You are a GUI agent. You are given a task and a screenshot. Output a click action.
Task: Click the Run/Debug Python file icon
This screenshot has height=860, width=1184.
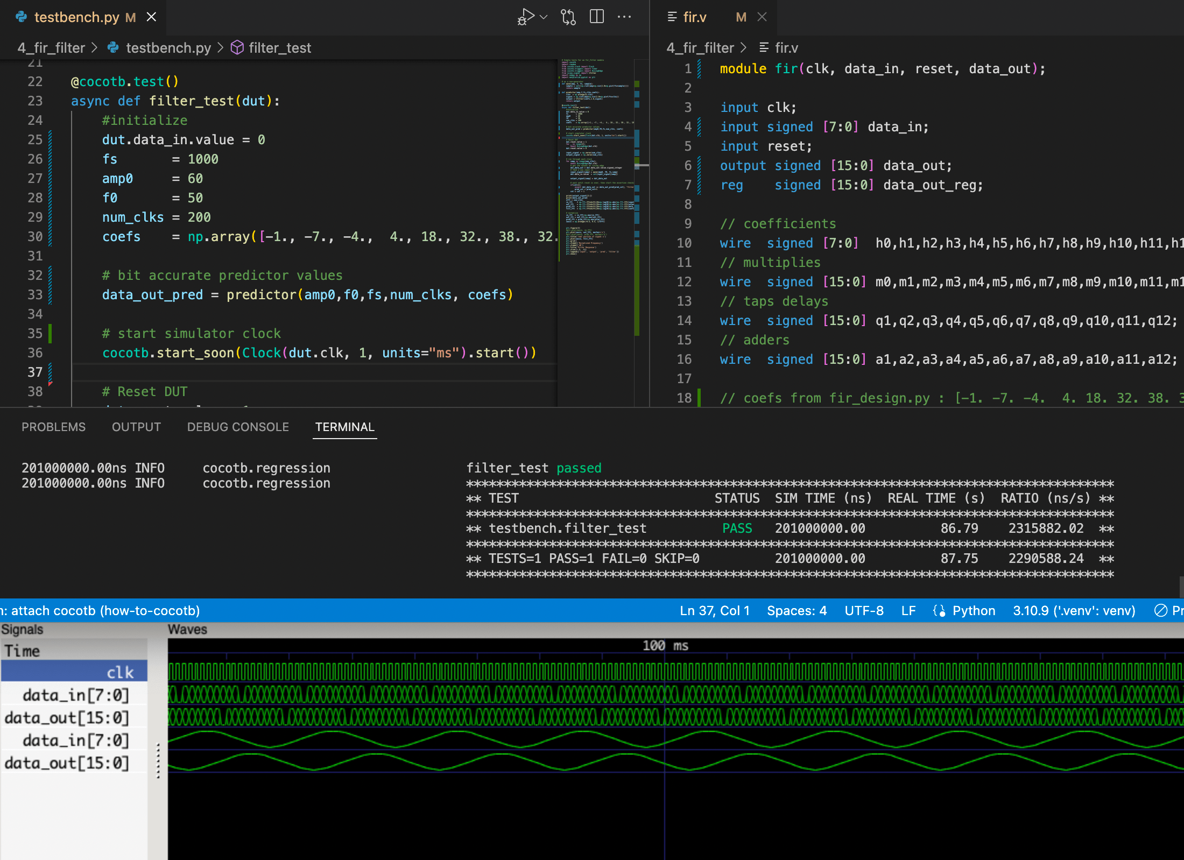[x=526, y=17]
